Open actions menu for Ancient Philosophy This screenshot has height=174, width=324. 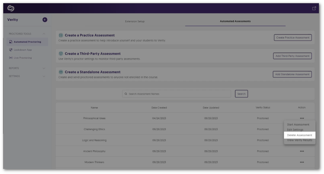point(302,151)
